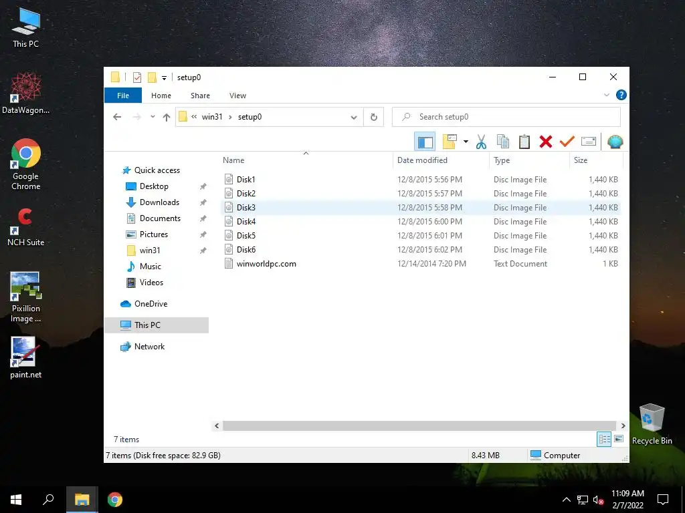Open the Windows Start menu

(x=16, y=500)
